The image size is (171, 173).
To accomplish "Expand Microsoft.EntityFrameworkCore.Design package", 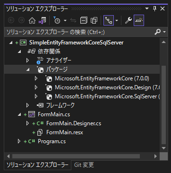I will click(36, 87).
